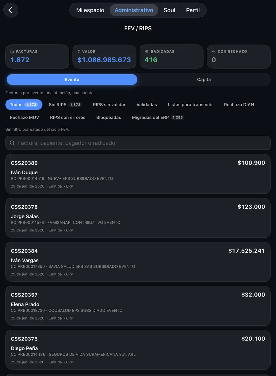This screenshot has height=376, width=276.
Task: Show Listas para transmitir invoices
Action: [x=190, y=105]
